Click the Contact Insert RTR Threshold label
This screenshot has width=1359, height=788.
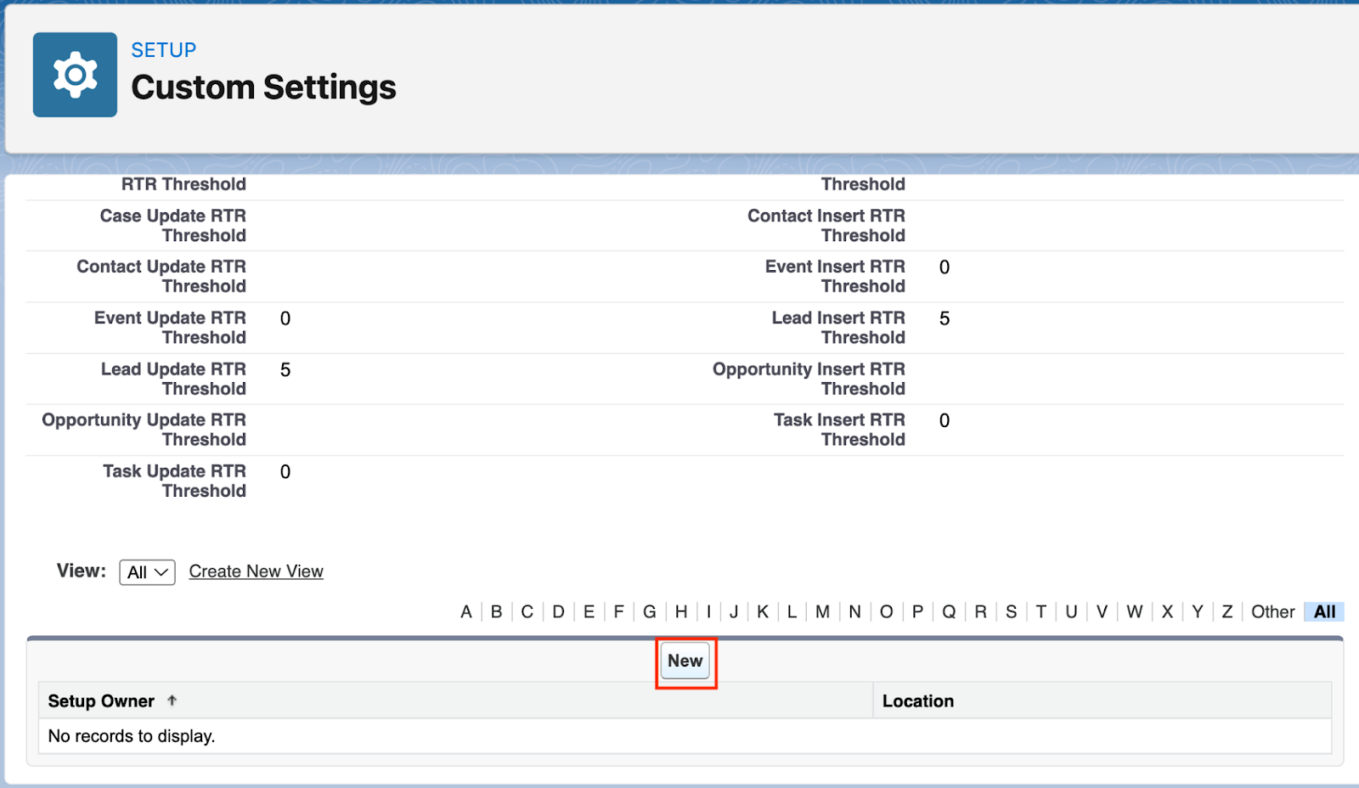[x=826, y=226]
